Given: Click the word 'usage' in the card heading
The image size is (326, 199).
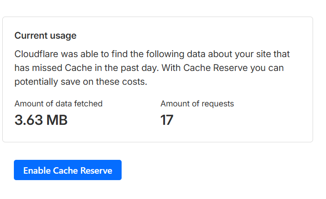Looking at the screenshot, I should tap(64, 35).
